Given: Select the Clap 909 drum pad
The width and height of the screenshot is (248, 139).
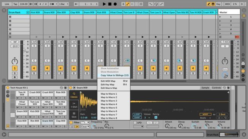Looking at the screenshot, I should coord(60,122).
